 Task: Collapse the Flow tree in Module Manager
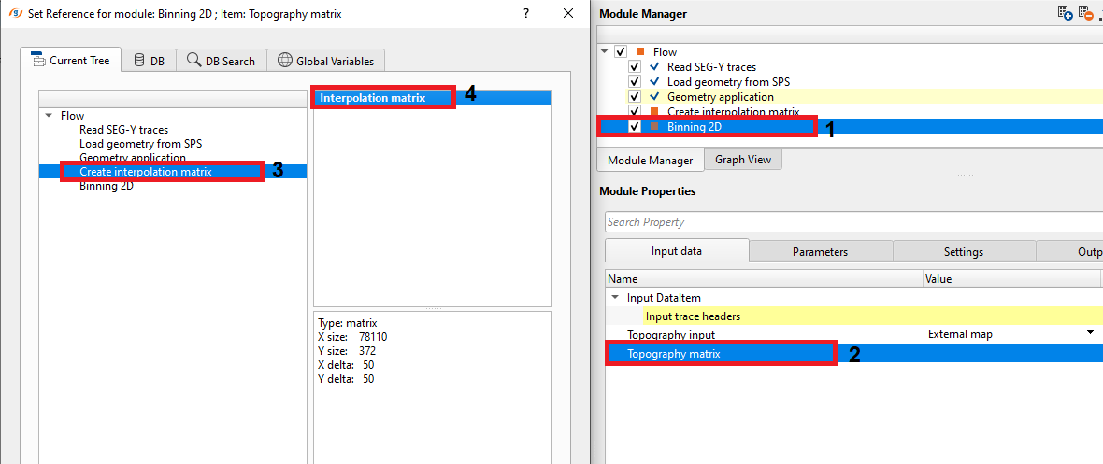[606, 52]
